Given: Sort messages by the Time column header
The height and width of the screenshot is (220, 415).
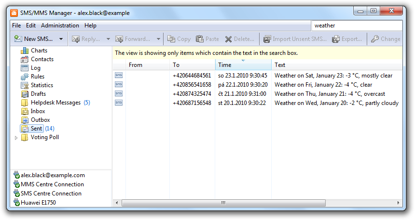Looking at the screenshot, I should coord(243,65).
